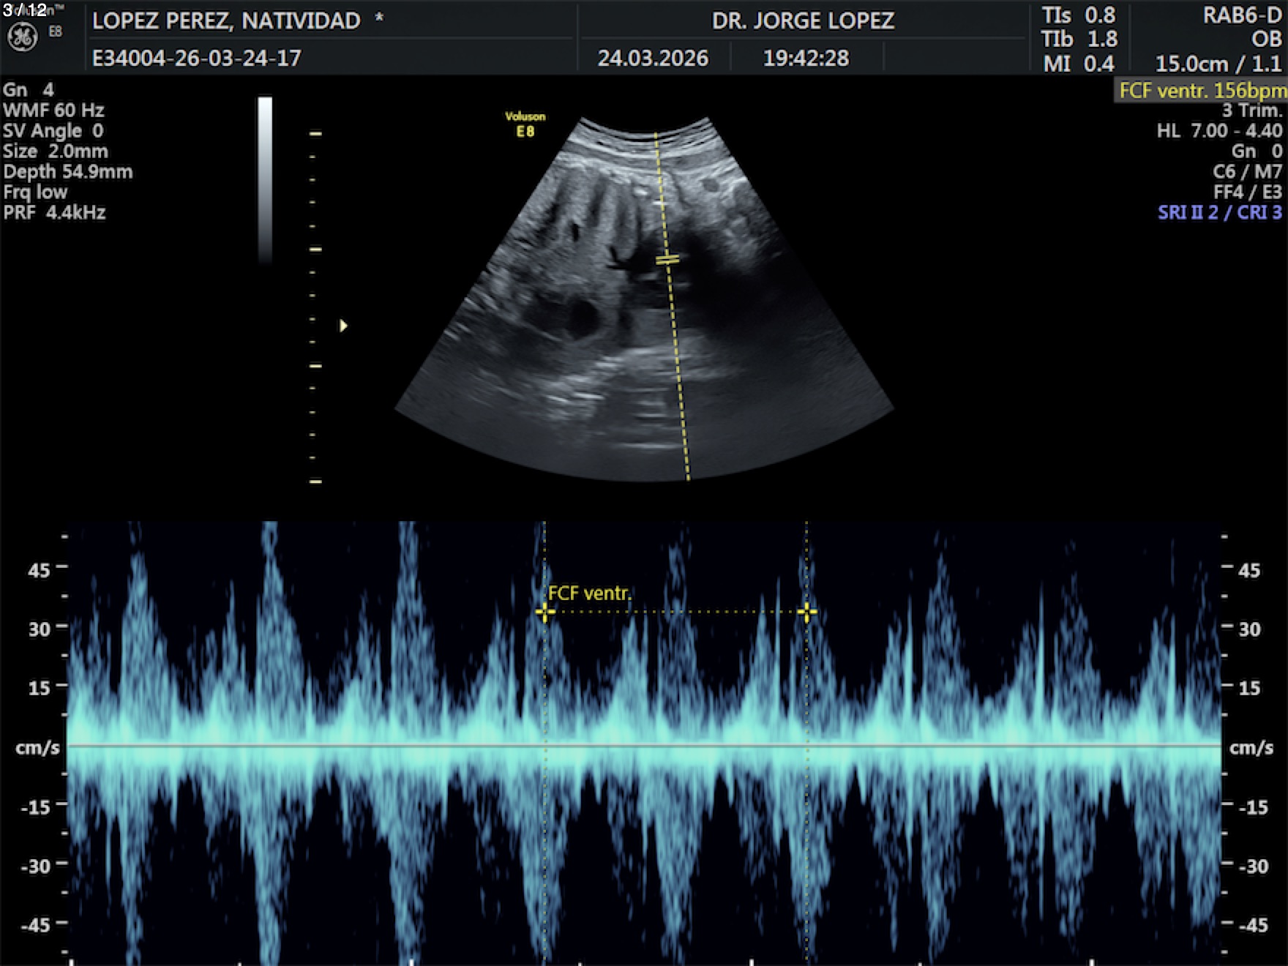Click the OB application preset label
1288x966 pixels.
point(1266,40)
